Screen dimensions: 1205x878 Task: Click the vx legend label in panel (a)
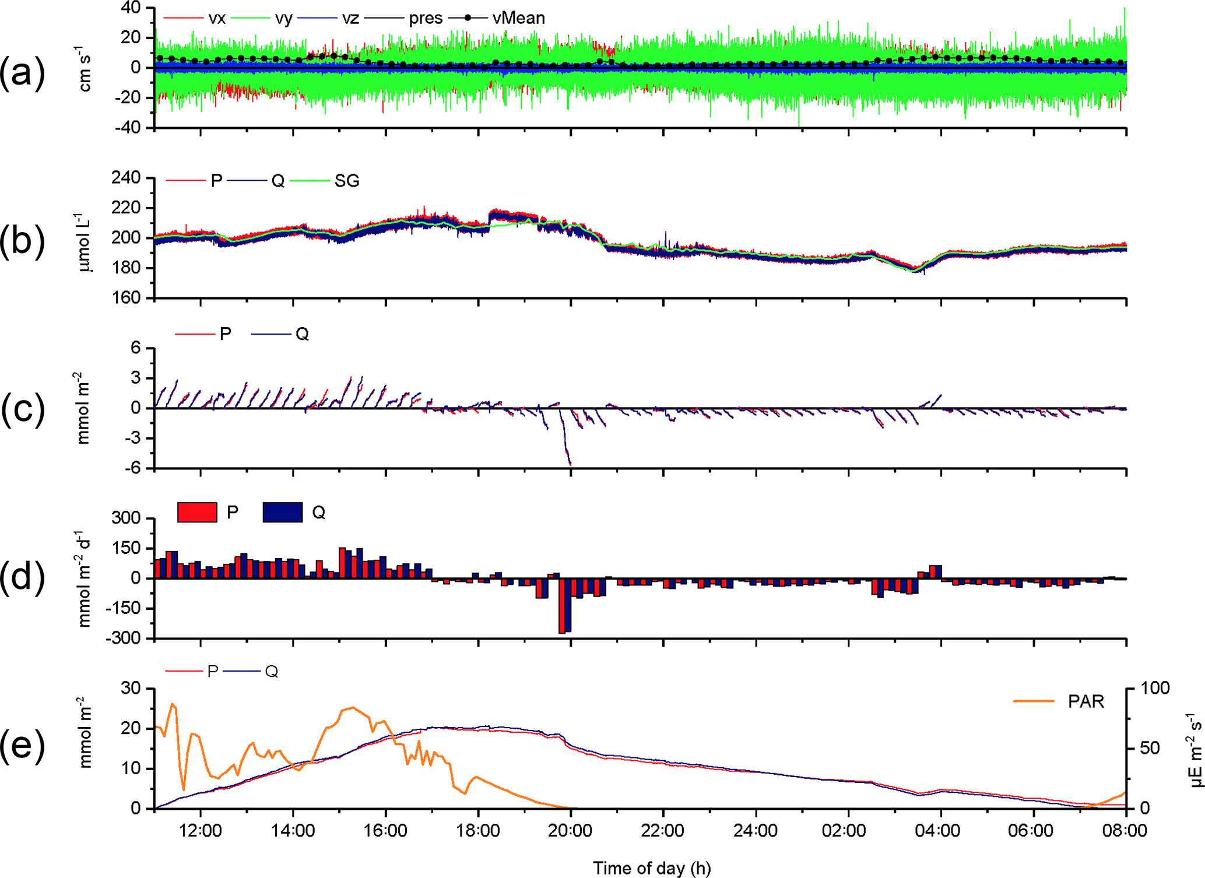217,18
